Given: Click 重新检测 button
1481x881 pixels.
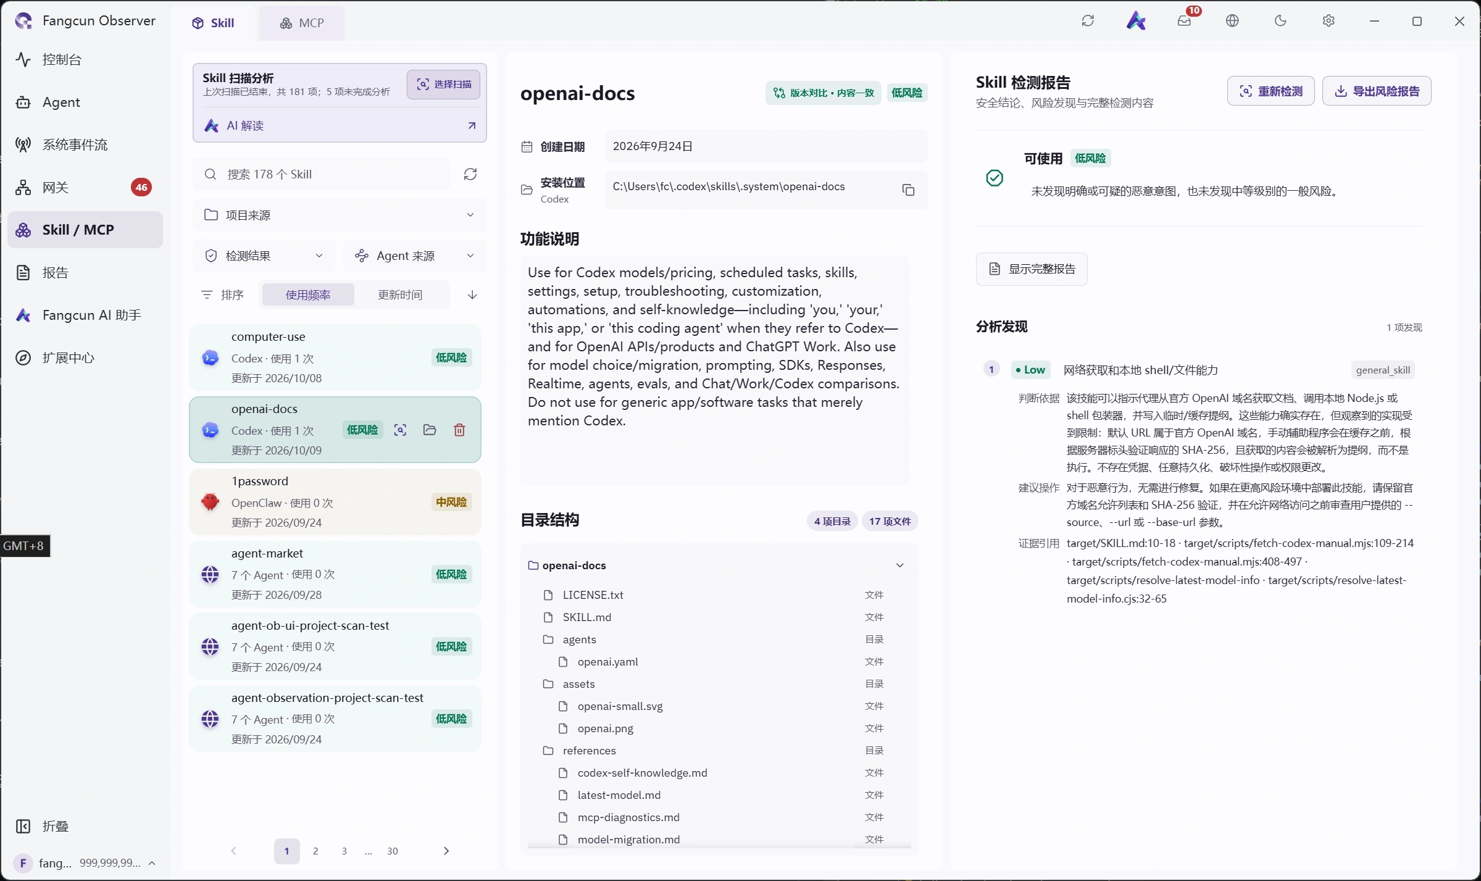Looking at the screenshot, I should coord(1270,91).
